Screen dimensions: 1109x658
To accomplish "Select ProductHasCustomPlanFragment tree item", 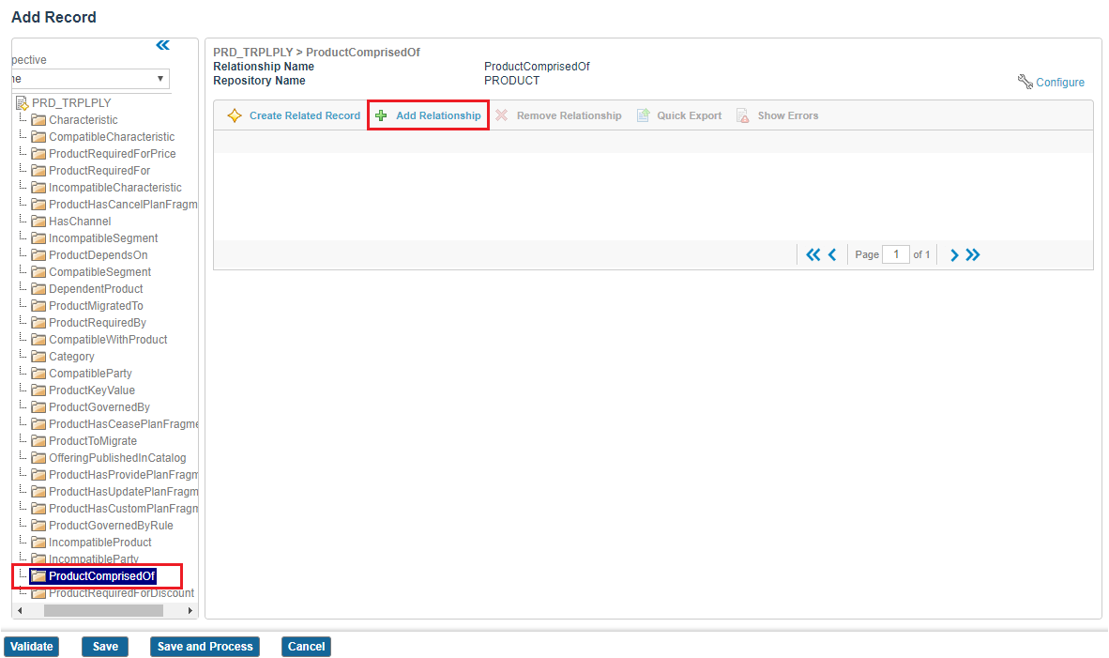I will 123,509.
